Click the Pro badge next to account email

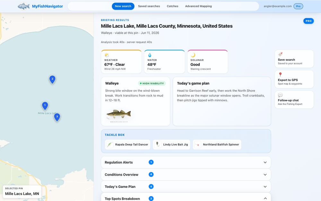coord(298,6)
